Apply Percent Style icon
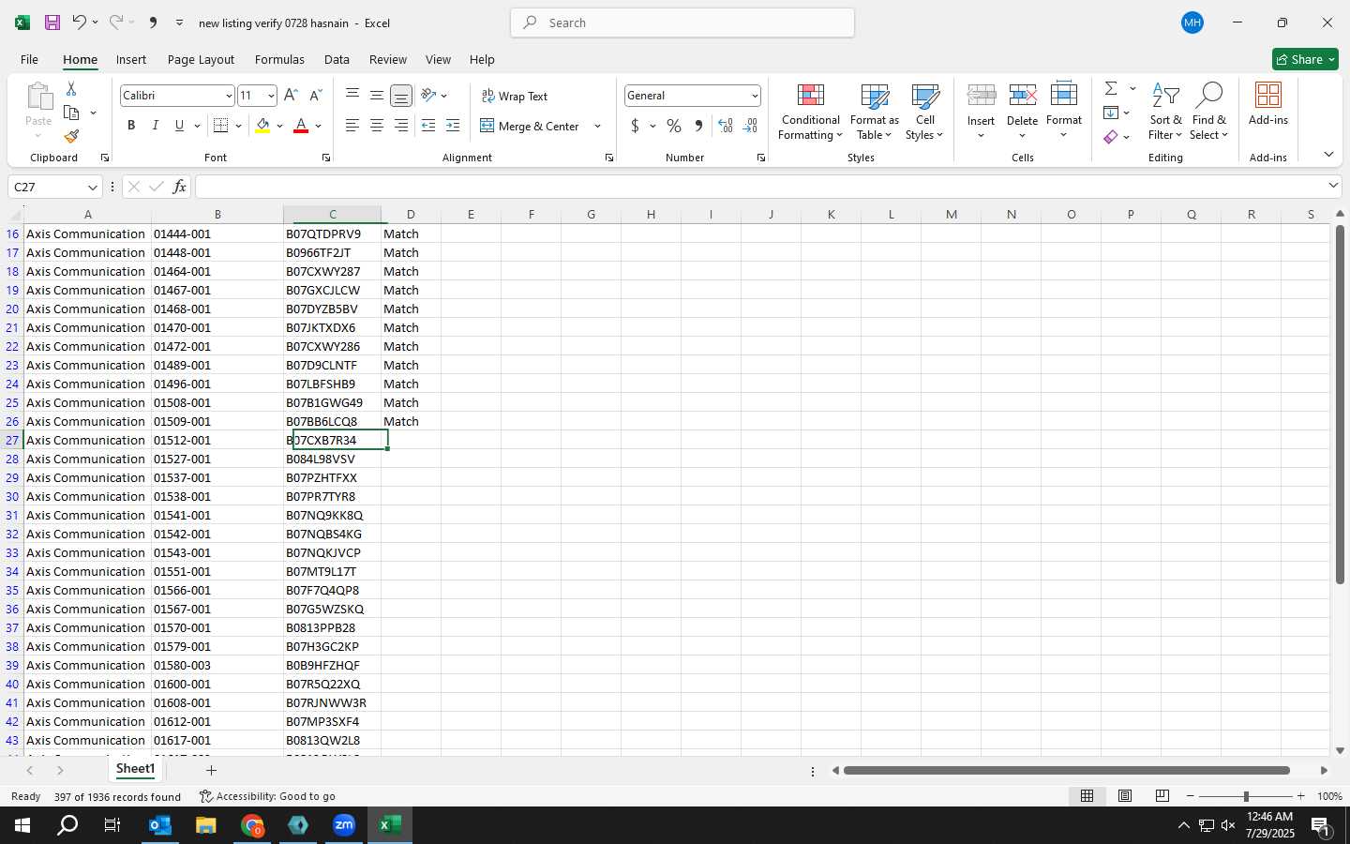 pos(674,126)
